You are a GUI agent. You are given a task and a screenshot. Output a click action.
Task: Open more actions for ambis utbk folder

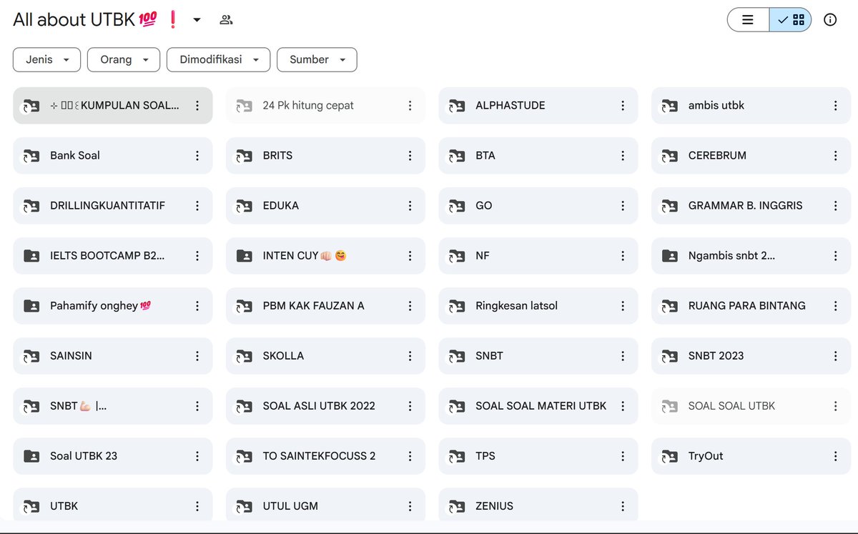[835, 106]
